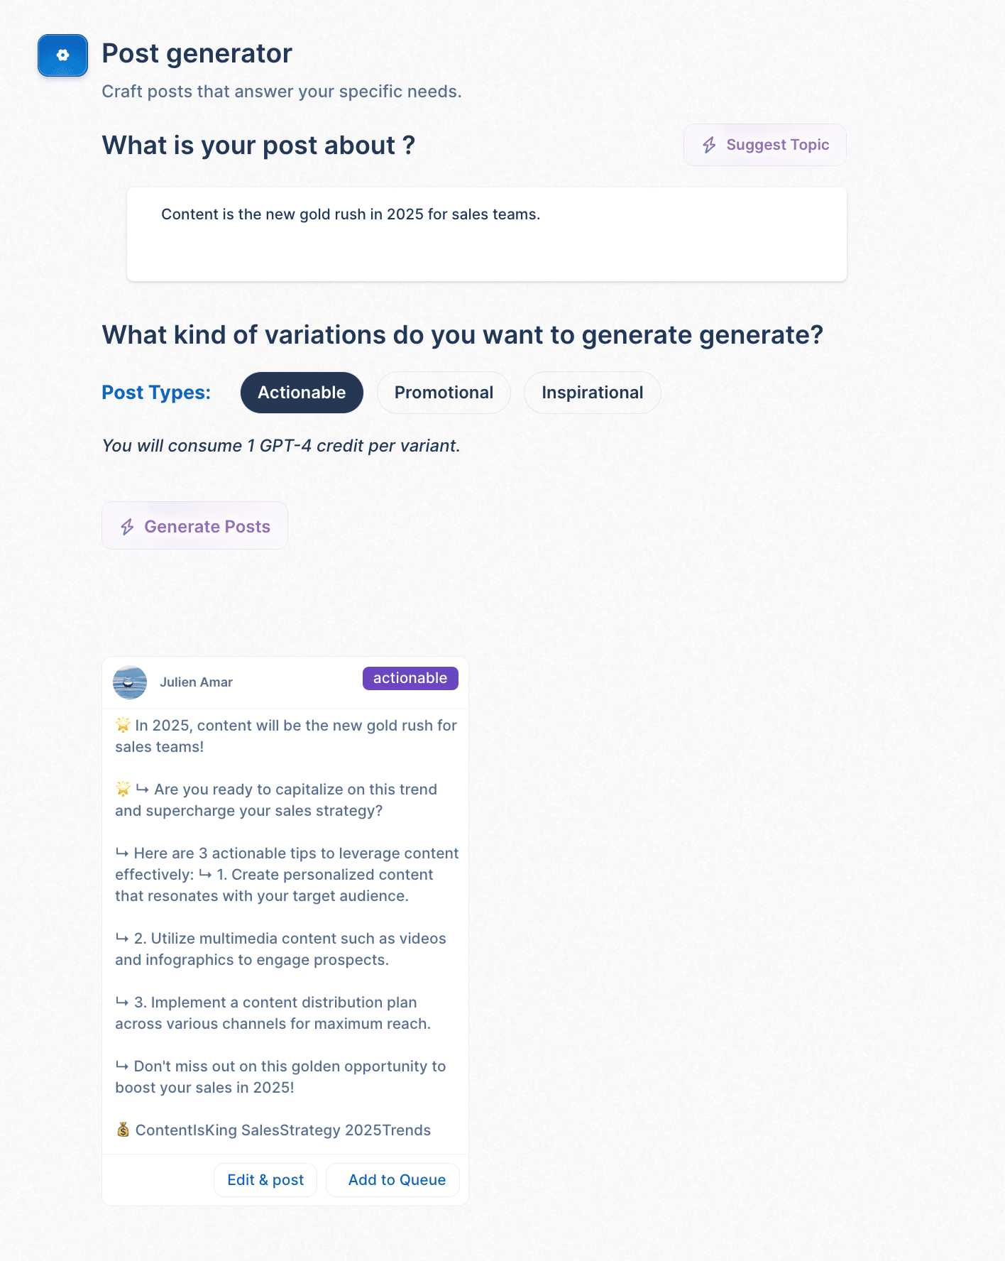Click the star emoji before 'Are you ready'
This screenshot has width=1005, height=1261.
click(x=123, y=789)
